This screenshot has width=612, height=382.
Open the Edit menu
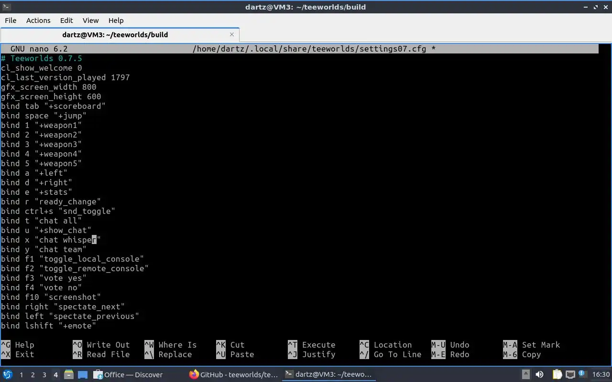pos(66,21)
